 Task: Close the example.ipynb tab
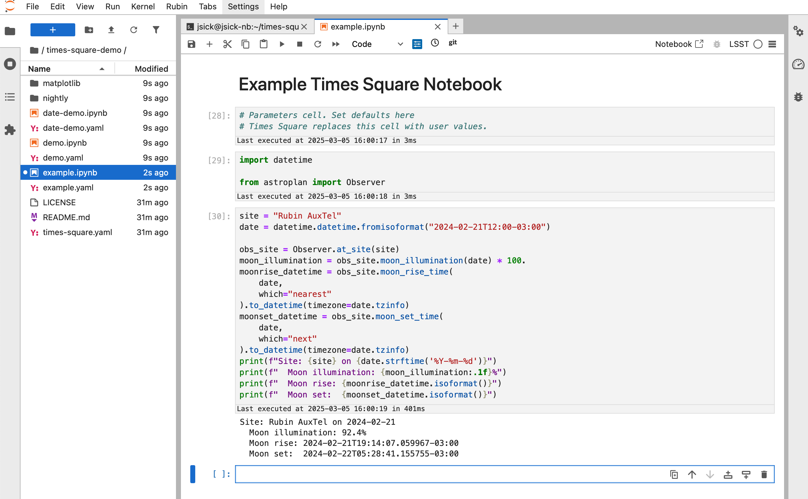tap(438, 27)
